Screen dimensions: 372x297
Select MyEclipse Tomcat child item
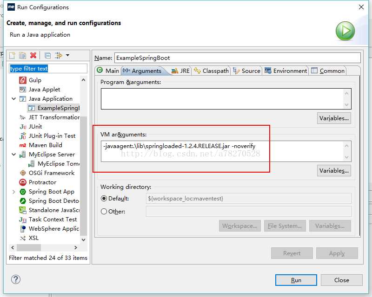tap(54, 164)
